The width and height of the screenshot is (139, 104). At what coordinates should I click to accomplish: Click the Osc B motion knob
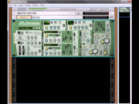tap(46, 48)
